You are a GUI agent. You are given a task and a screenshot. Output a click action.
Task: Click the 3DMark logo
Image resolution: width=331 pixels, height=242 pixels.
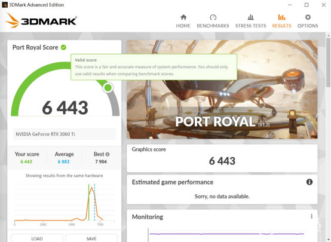coord(41,20)
